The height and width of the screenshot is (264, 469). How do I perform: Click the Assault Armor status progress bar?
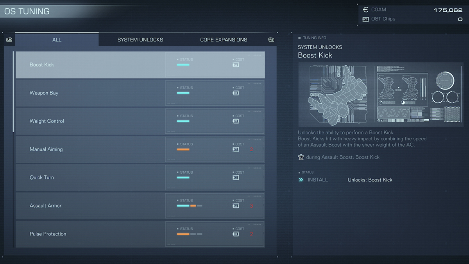pos(189,206)
